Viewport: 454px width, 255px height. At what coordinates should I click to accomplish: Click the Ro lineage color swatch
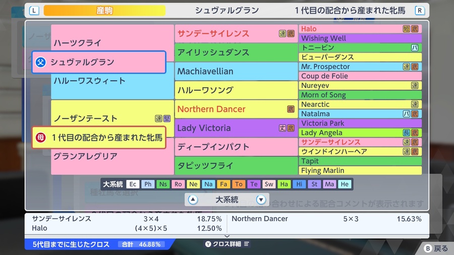(178, 184)
